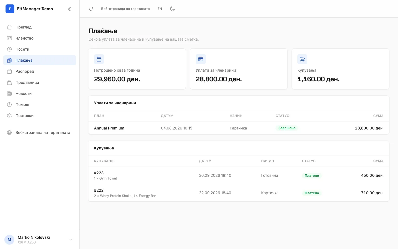Image resolution: width=398 pixels, height=249 pixels.
Task: Click the Поставки gear icon
Action: point(9,116)
